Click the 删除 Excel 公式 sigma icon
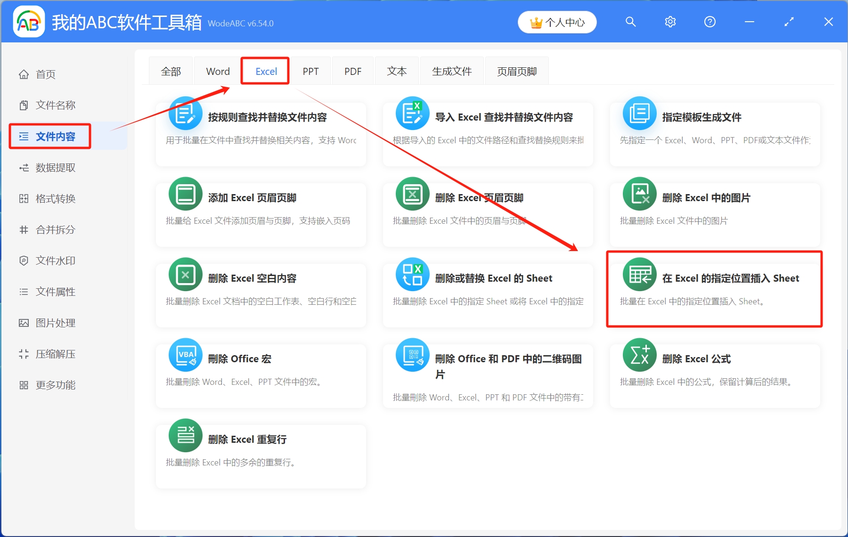 pyautogui.click(x=639, y=355)
